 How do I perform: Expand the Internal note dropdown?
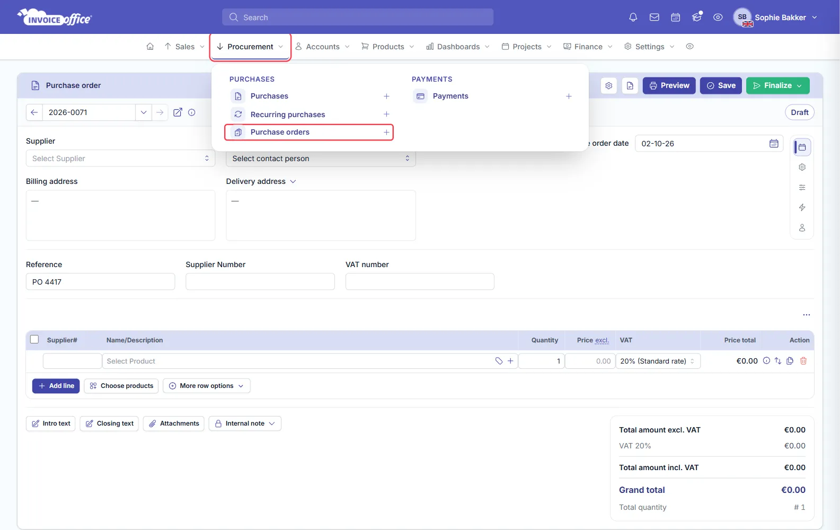(245, 423)
